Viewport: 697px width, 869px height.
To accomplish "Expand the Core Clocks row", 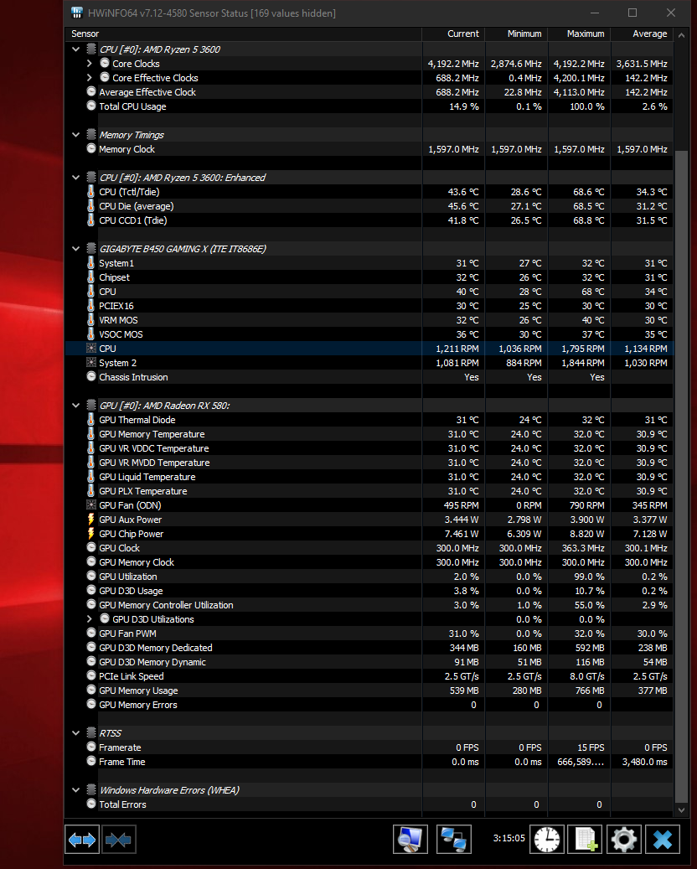I will 89,64.
